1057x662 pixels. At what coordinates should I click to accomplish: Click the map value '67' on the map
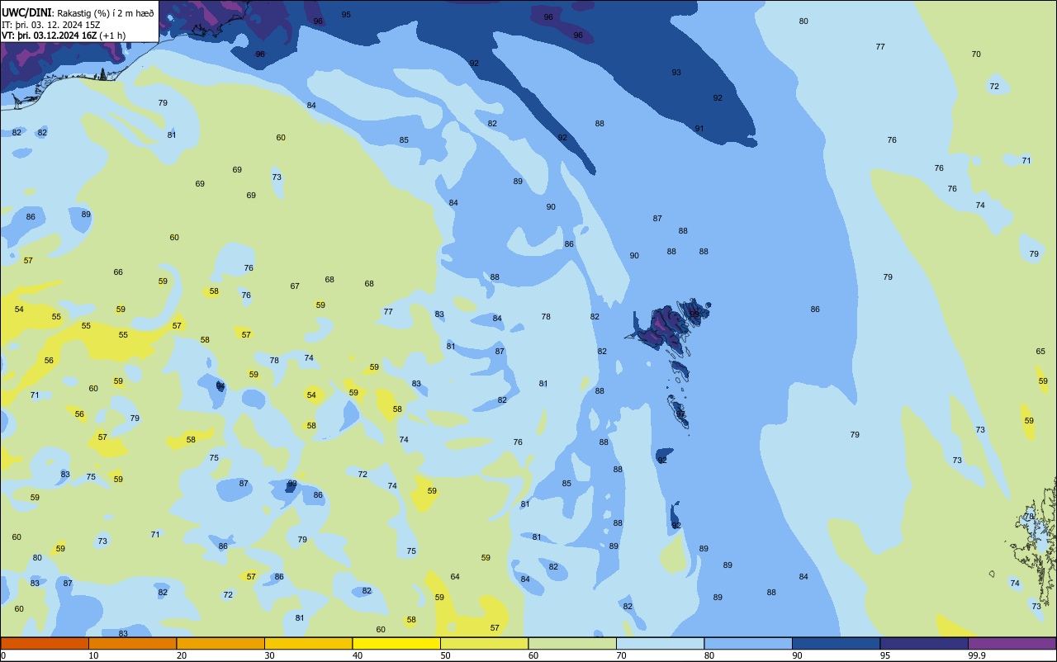point(295,286)
